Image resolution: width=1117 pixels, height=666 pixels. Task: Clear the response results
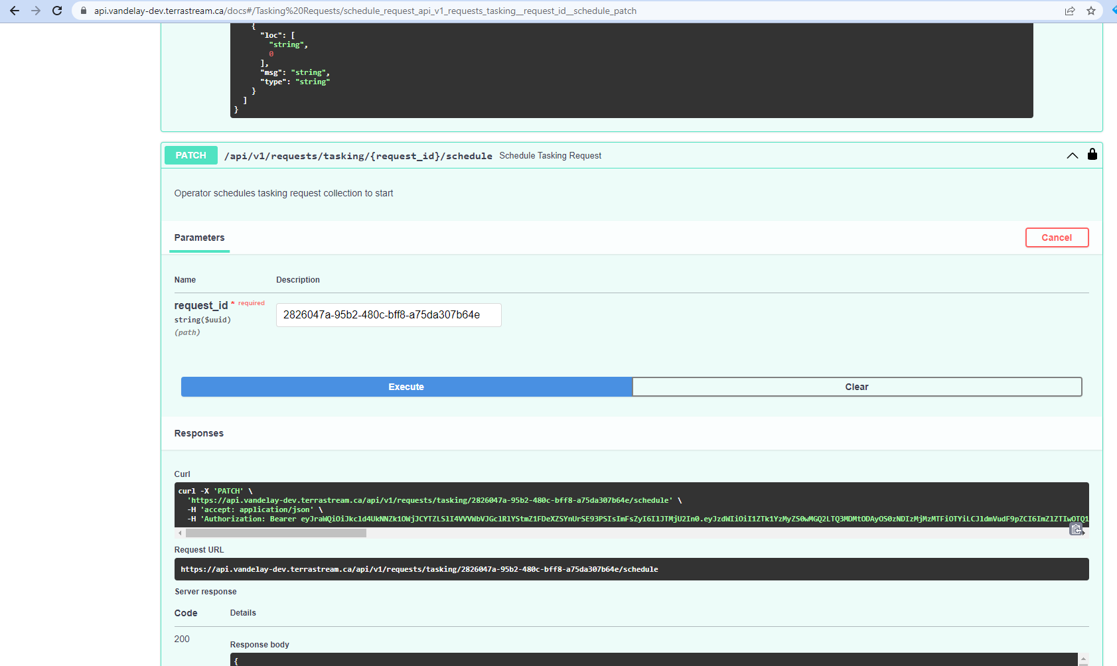tap(857, 387)
